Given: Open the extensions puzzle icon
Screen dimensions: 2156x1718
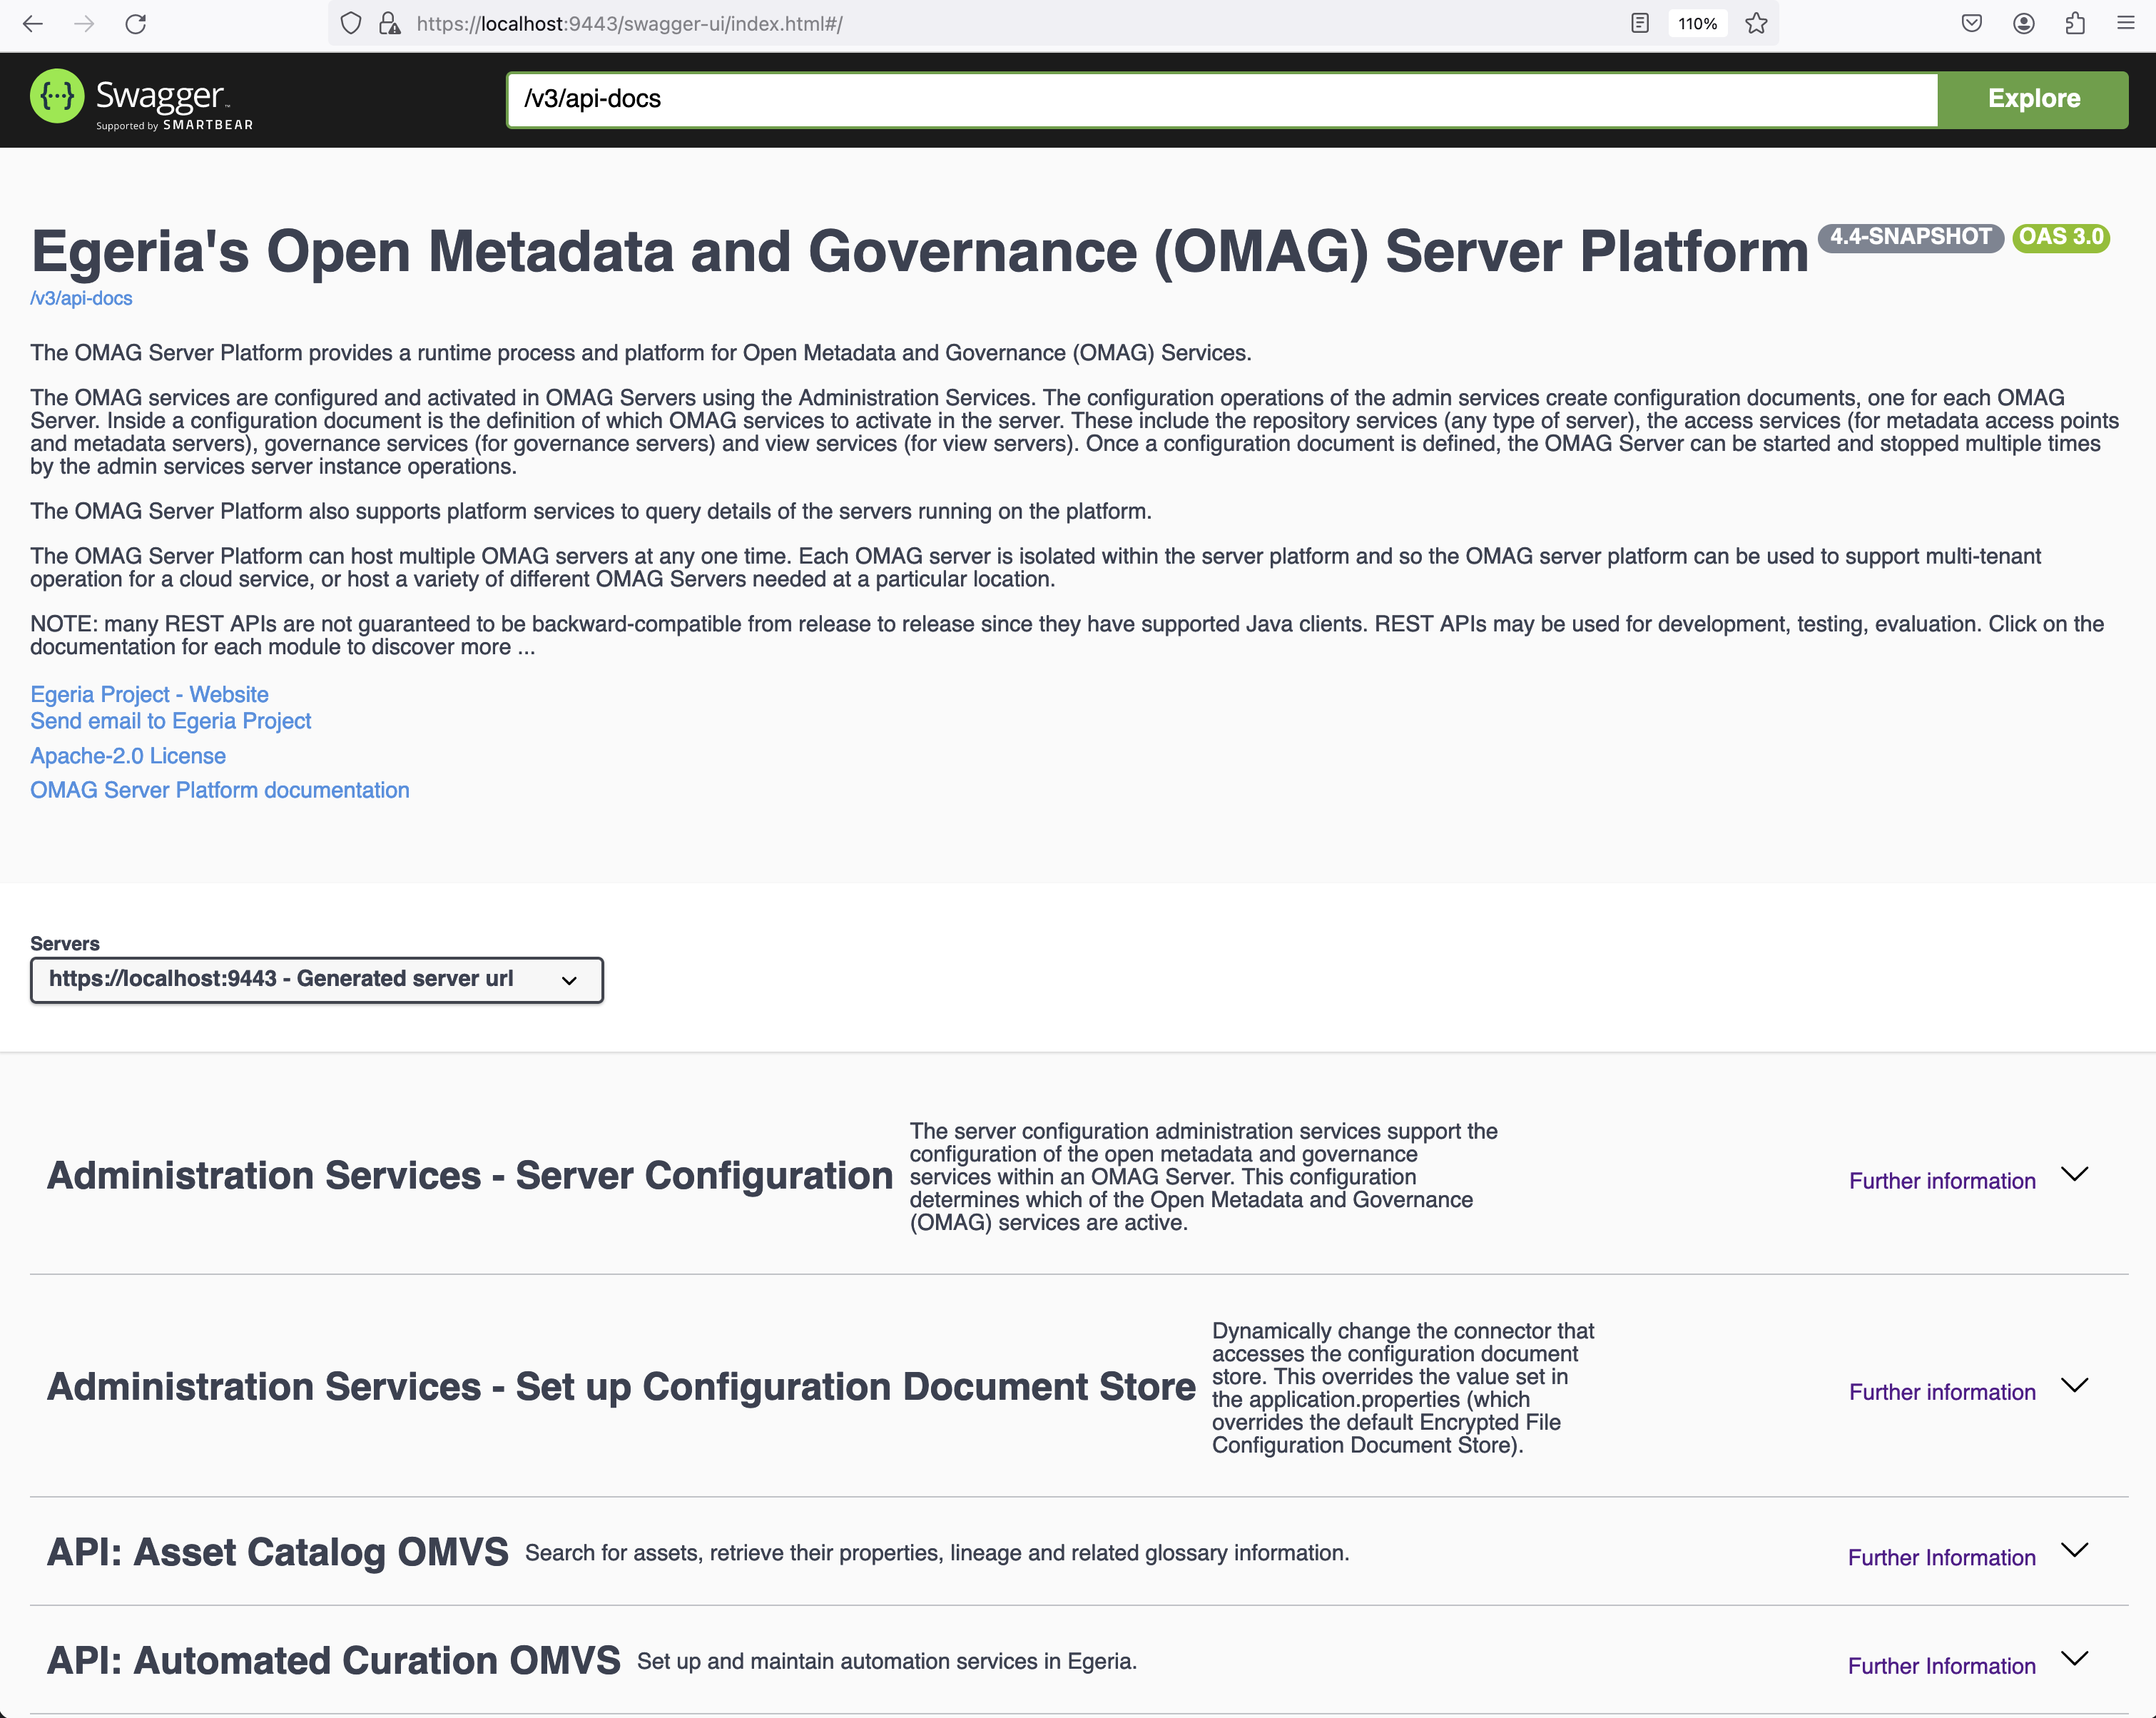Looking at the screenshot, I should coord(2075,24).
